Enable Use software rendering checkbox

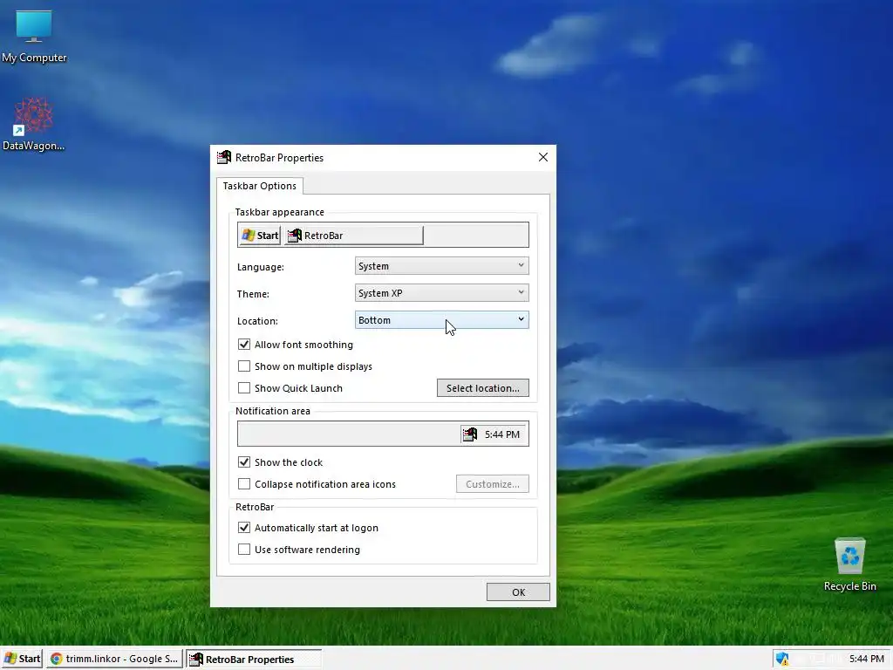(x=244, y=550)
